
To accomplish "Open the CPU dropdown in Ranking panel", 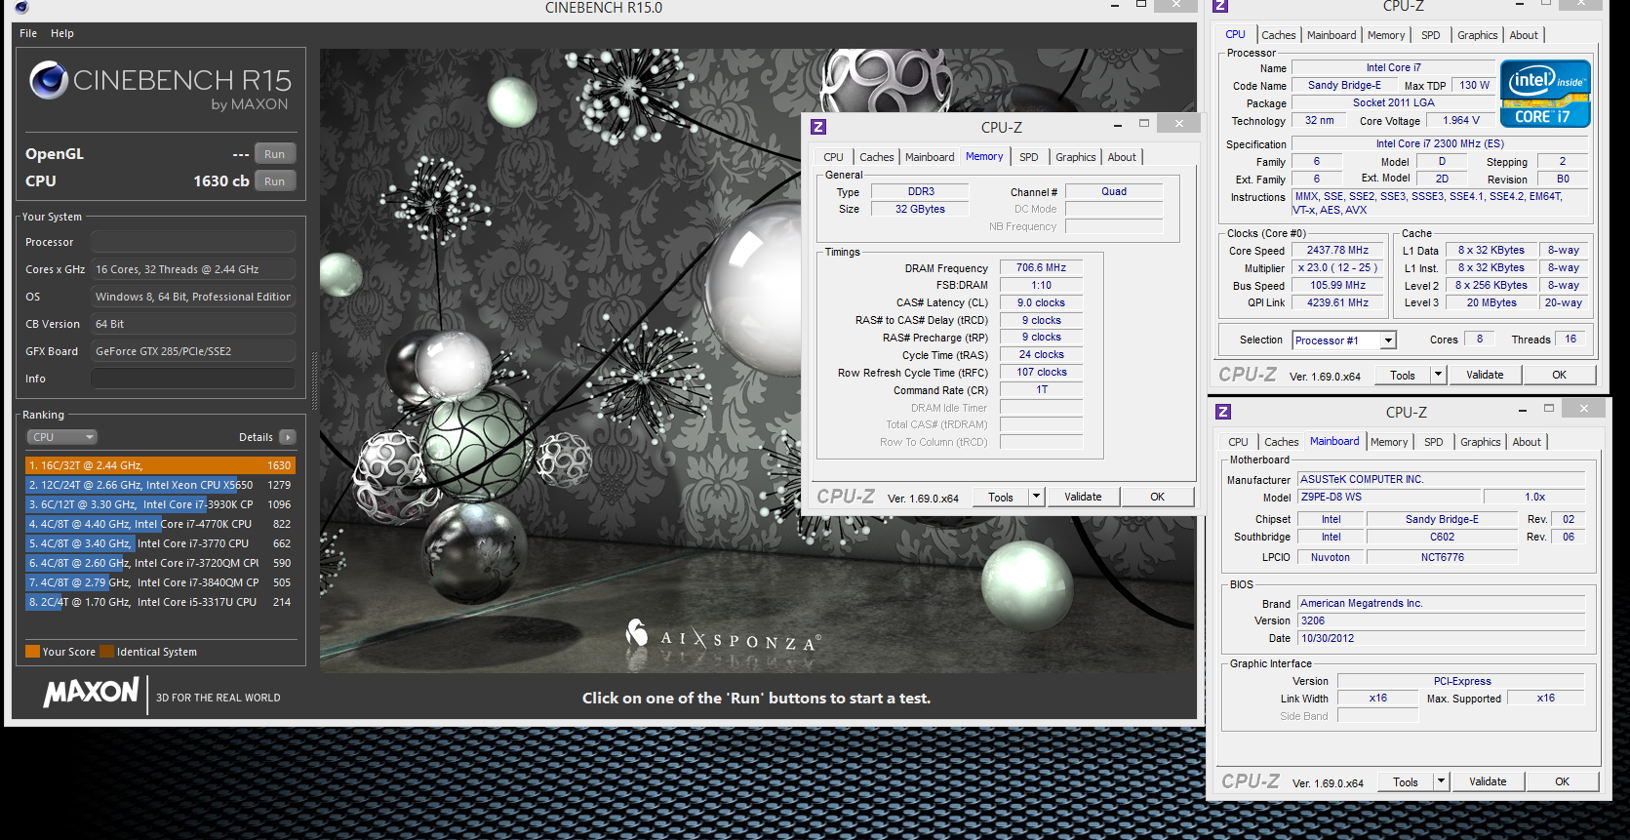I will coord(61,437).
